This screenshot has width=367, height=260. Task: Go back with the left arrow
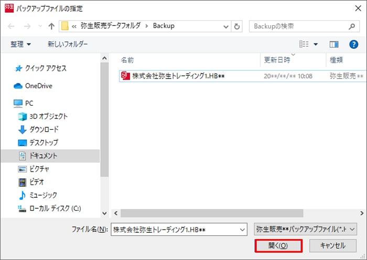tap(11, 26)
